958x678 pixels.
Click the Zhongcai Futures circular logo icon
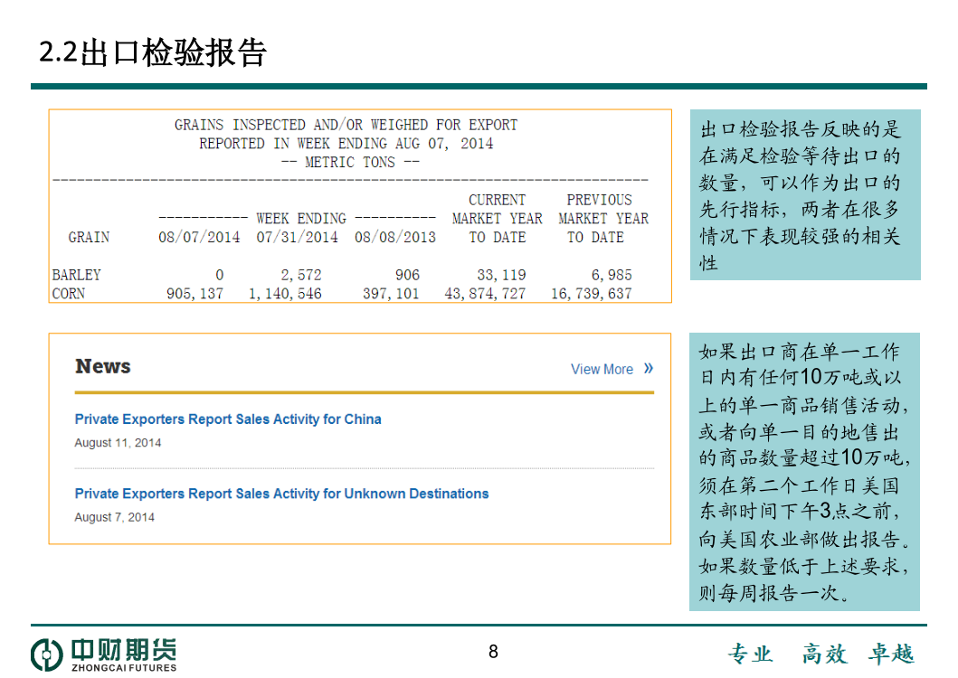pyautogui.click(x=47, y=654)
